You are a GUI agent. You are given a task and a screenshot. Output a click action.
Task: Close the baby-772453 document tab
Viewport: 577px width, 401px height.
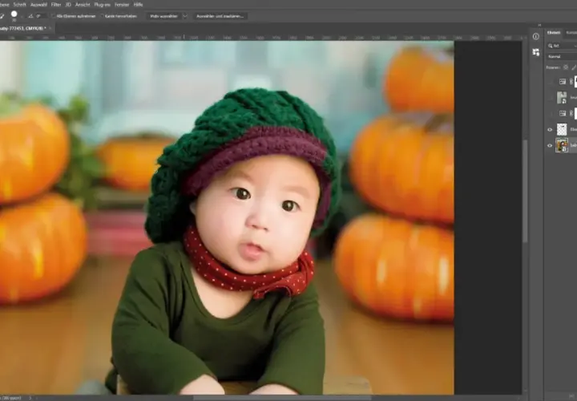(x=50, y=28)
